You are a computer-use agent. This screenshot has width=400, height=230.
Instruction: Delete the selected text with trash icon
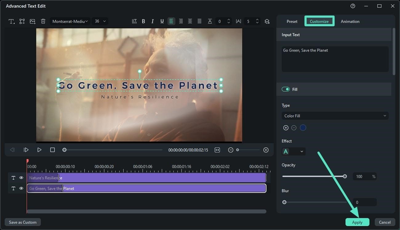[x=43, y=21]
